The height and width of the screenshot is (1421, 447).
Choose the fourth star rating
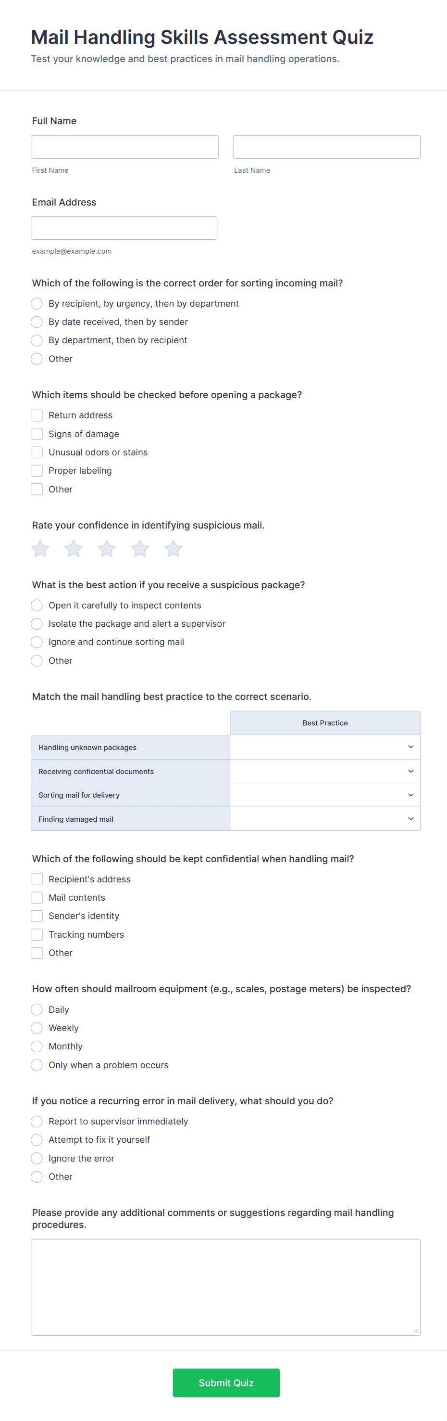coord(140,548)
